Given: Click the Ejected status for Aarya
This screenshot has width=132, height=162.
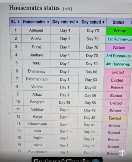Looking at the screenshot, I should (115, 118).
